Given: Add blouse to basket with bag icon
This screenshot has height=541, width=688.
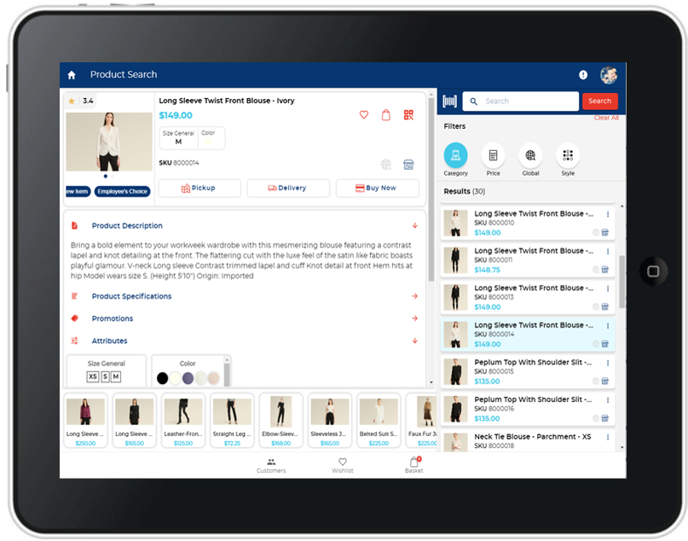Looking at the screenshot, I should pyautogui.click(x=385, y=115).
